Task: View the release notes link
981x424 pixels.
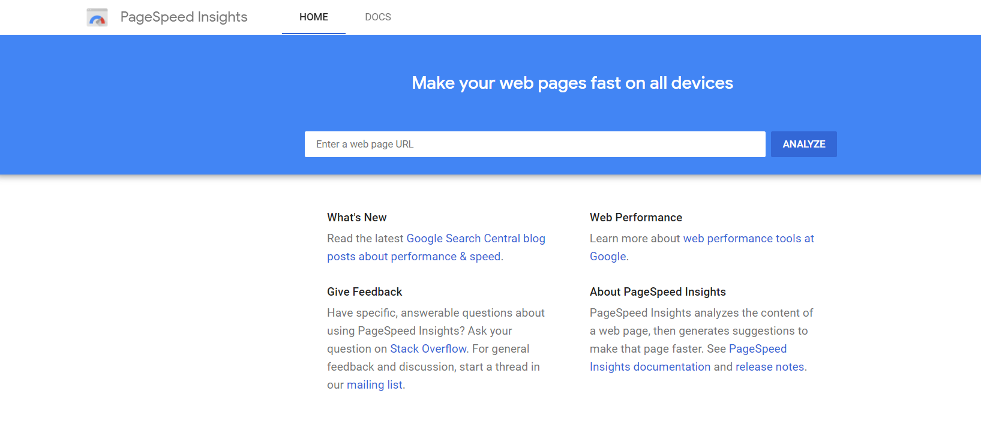Action: pos(770,366)
